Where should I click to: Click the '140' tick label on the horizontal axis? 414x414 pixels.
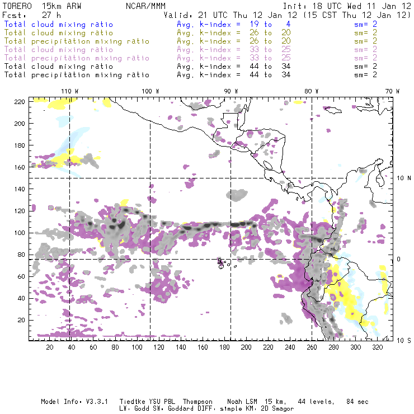pyautogui.click(x=181, y=347)
